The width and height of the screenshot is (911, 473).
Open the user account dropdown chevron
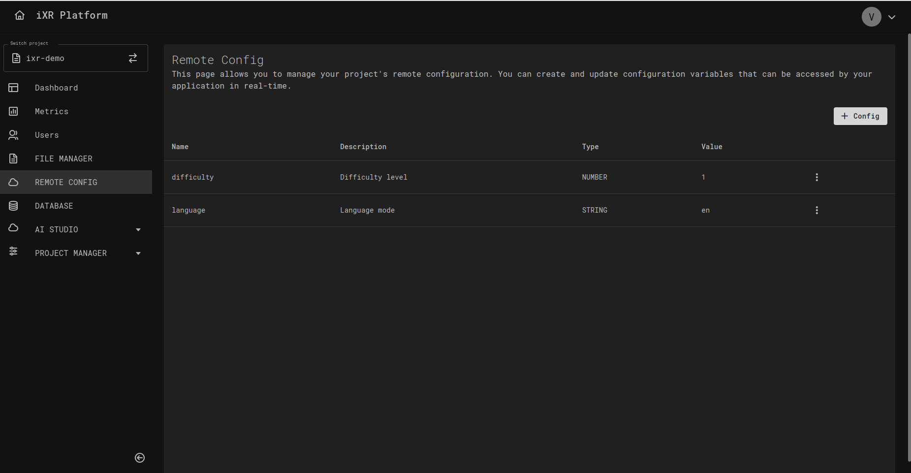[x=891, y=17]
